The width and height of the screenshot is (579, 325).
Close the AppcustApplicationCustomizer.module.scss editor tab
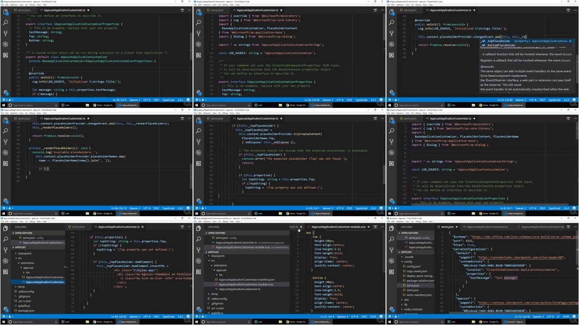click(x=368, y=227)
